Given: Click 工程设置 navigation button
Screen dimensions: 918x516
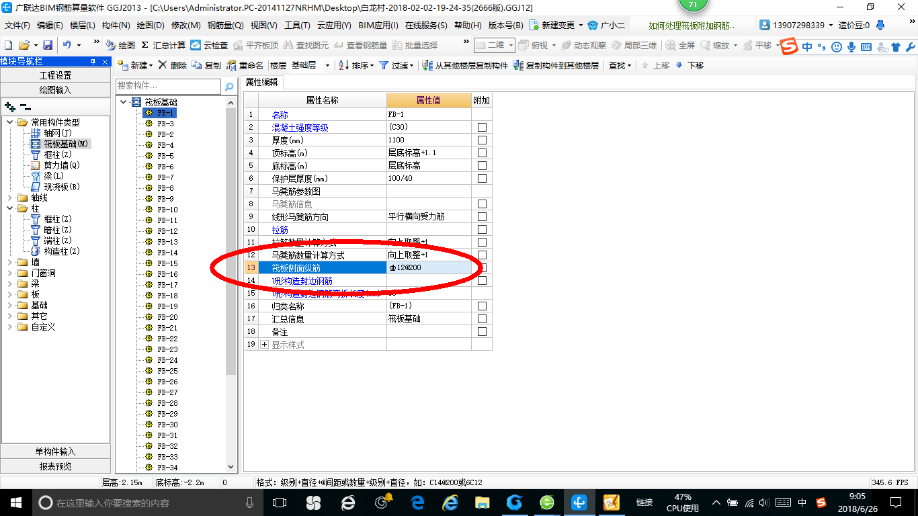Looking at the screenshot, I should coord(55,75).
